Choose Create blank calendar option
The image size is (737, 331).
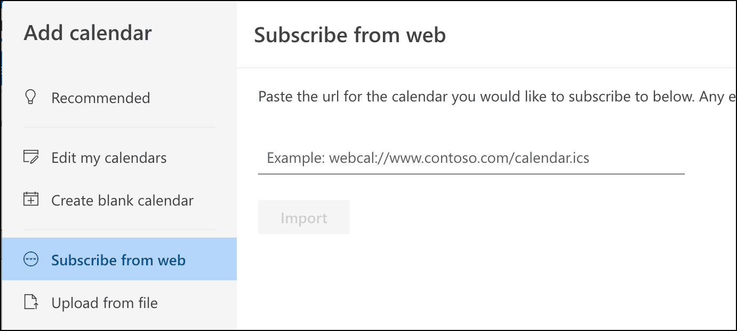point(122,201)
